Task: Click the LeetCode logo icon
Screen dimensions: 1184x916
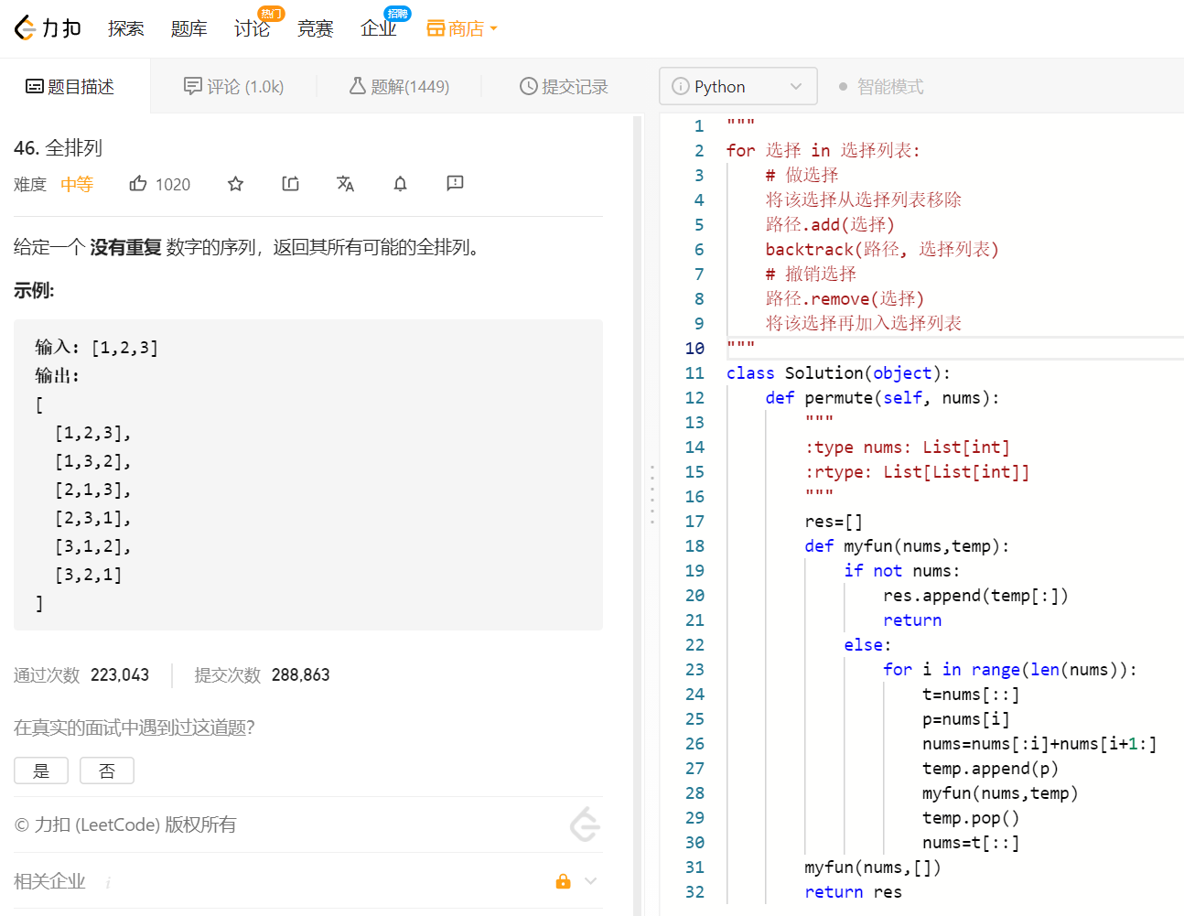Action: (x=26, y=28)
